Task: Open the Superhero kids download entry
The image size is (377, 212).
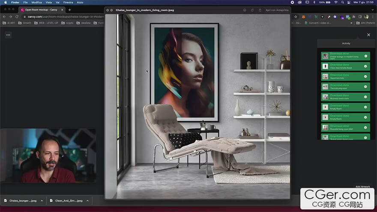Action: pyautogui.click(x=345, y=76)
